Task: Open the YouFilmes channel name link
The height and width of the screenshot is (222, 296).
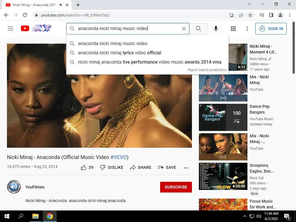Action: [x=35, y=187]
